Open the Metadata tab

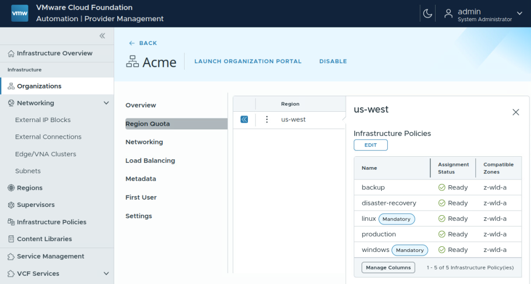tap(141, 178)
